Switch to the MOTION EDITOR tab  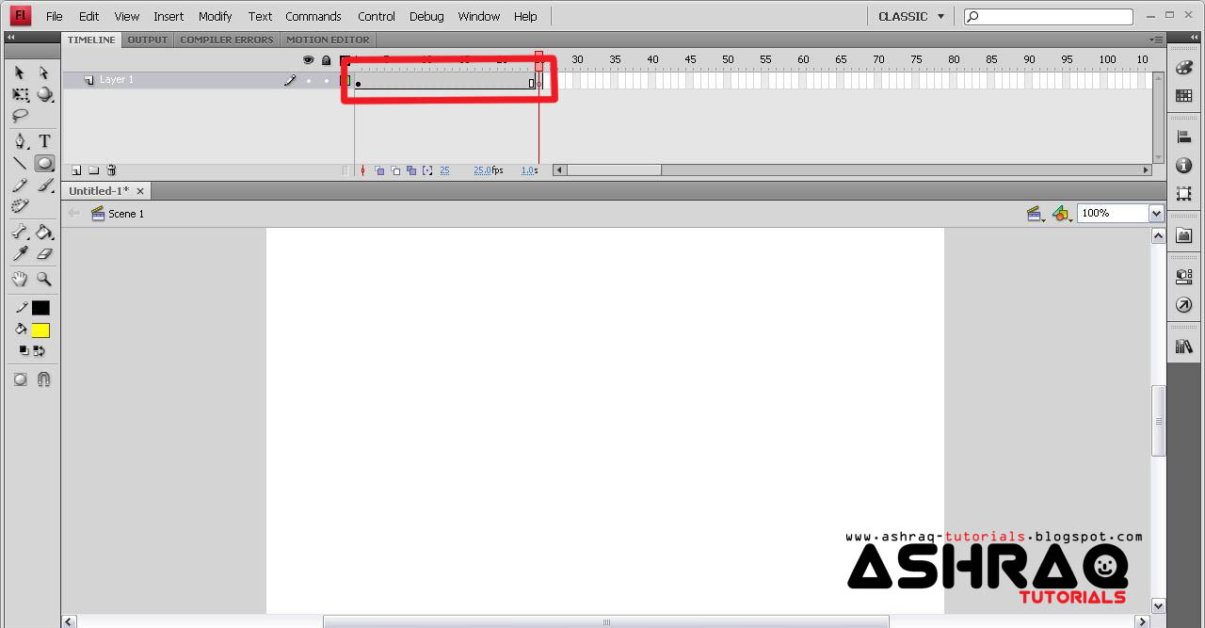328,40
